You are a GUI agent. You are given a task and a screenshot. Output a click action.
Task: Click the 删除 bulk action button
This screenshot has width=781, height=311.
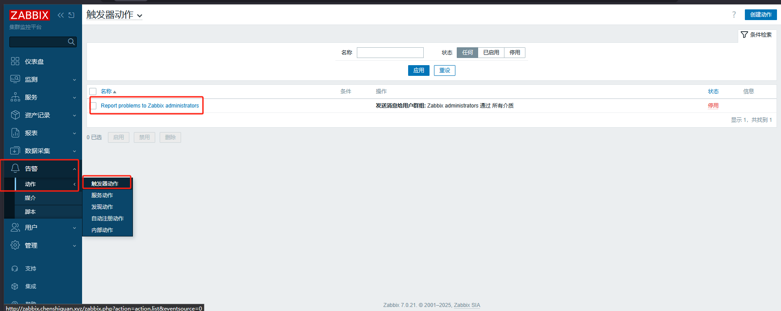pos(170,137)
